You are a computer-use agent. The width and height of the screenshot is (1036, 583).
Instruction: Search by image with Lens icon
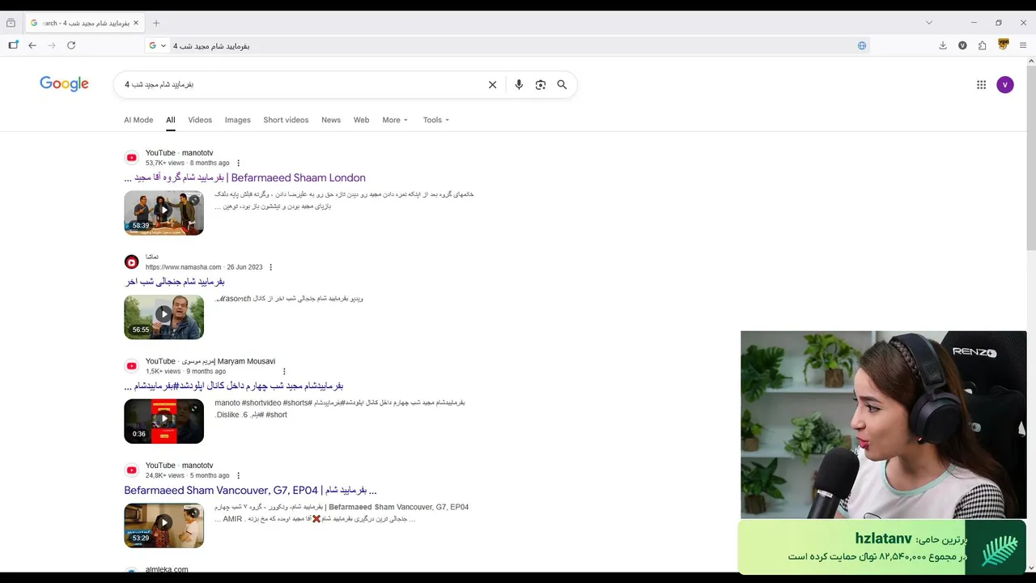pyautogui.click(x=541, y=84)
